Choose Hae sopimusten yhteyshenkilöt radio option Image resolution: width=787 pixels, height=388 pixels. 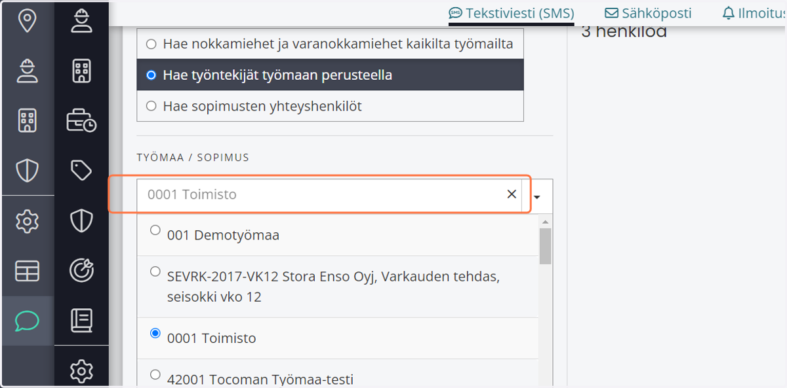pos(330,105)
